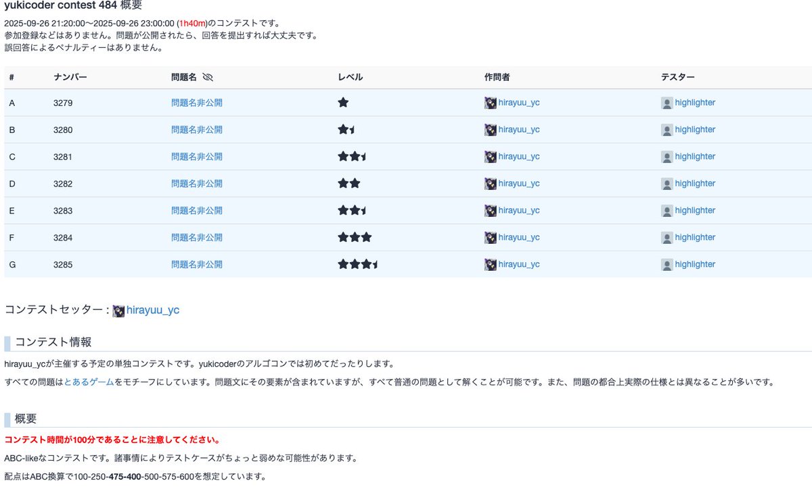Image resolution: width=812 pixels, height=487 pixels.
Task: Open problem 3285 問題名非公開 link
Action: coord(197,265)
